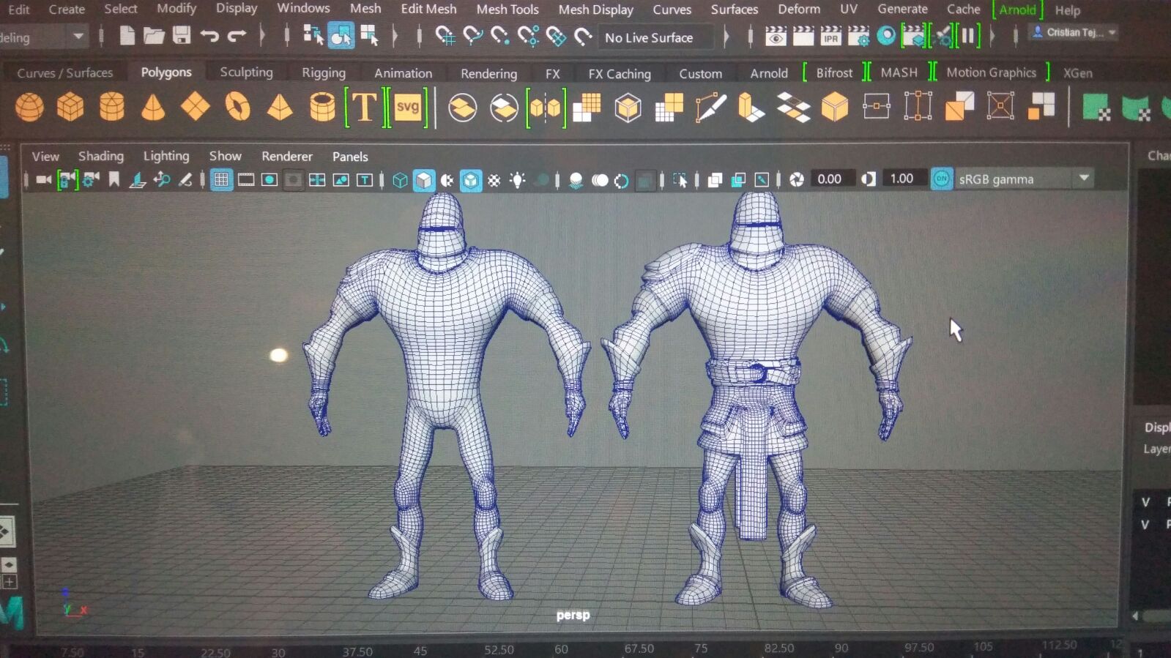Open the Arnold menu in menu bar
The height and width of the screenshot is (658, 1171).
point(1017,10)
